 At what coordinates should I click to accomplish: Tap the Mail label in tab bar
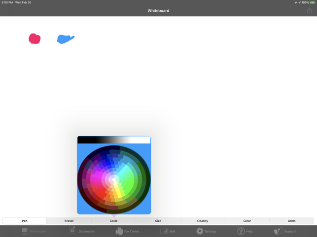pos(172,232)
